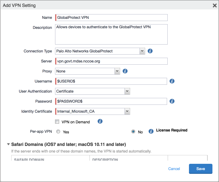Image resolution: width=219 pixels, height=182 pixels.
Task: Collapse the Safari Domains section
Action: (x=8, y=144)
